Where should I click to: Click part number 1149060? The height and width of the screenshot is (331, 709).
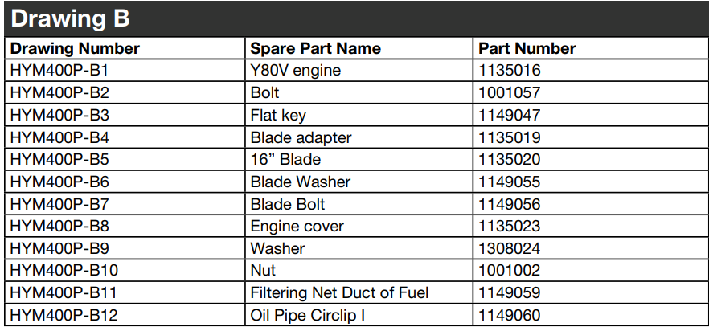tap(509, 316)
